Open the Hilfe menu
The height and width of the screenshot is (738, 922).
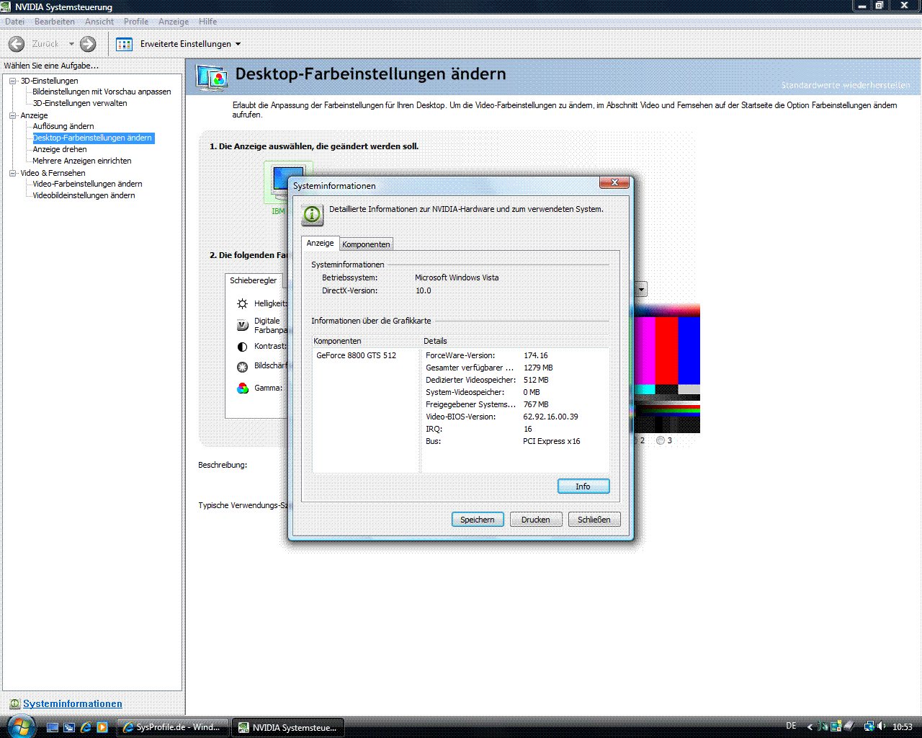click(x=207, y=22)
